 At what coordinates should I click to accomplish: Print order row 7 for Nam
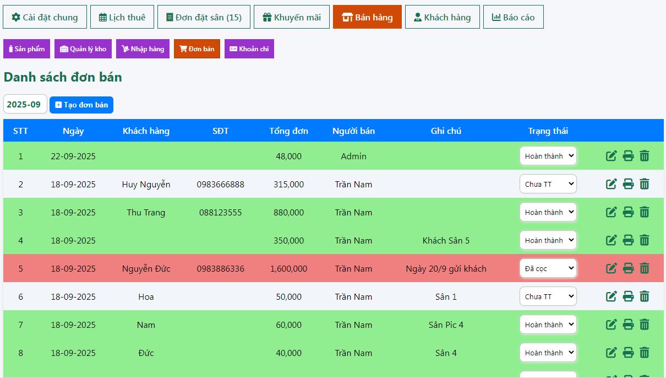click(x=628, y=325)
